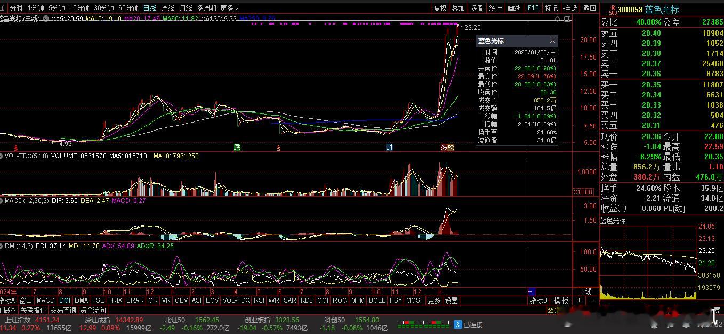Click the connection status number icon
Image resolution: width=724 pixels, height=334 pixels.
pos(457,324)
